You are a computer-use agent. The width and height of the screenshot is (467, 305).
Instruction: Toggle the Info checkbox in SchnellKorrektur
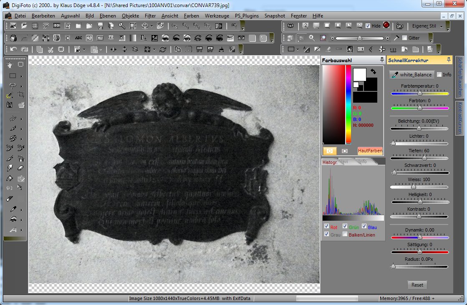tap(439, 75)
